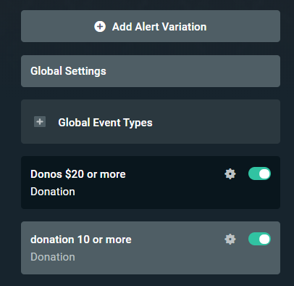The image size is (294, 286).
Task: Click the white knob of the Donos $20 toggle
Action: coord(264,173)
